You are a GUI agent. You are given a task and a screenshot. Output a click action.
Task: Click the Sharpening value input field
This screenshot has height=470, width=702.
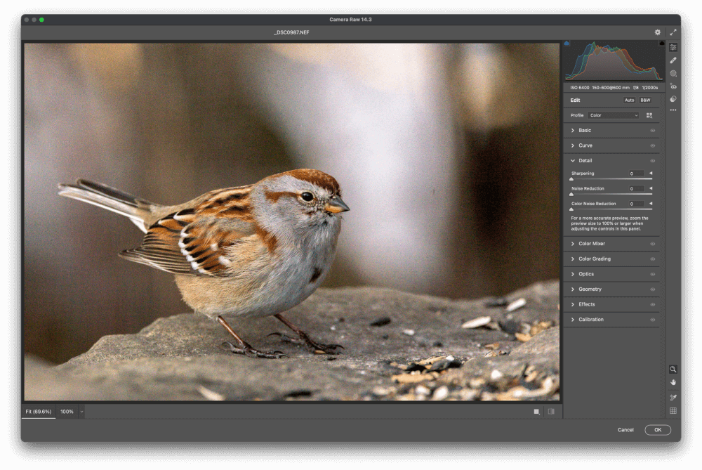tap(636, 174)
